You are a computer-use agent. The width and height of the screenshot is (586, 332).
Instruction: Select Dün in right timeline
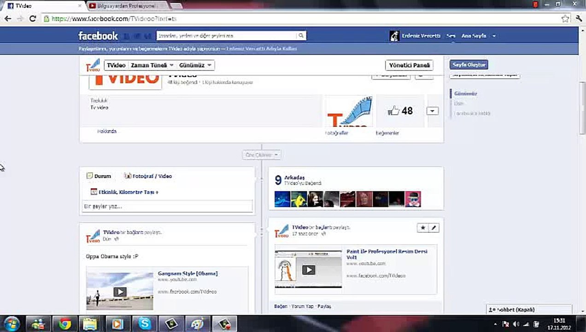(x=459, y=103)
